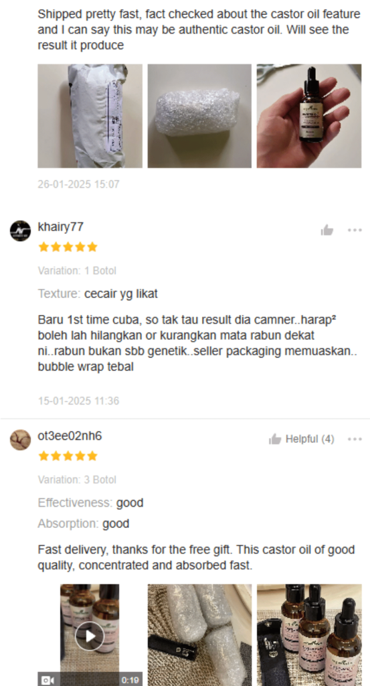Open khairy77's profile avatar
370x686 pixels.
click(x=20, y=231)
